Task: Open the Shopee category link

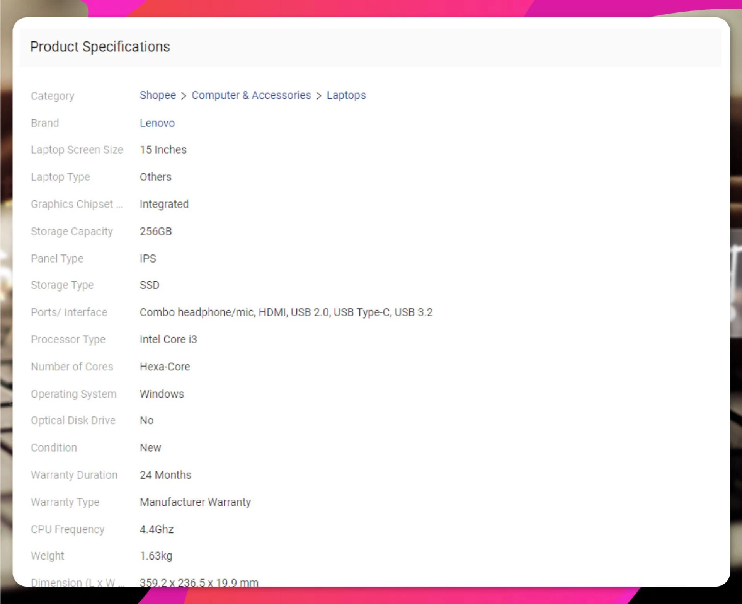Action: click(158, 95)
